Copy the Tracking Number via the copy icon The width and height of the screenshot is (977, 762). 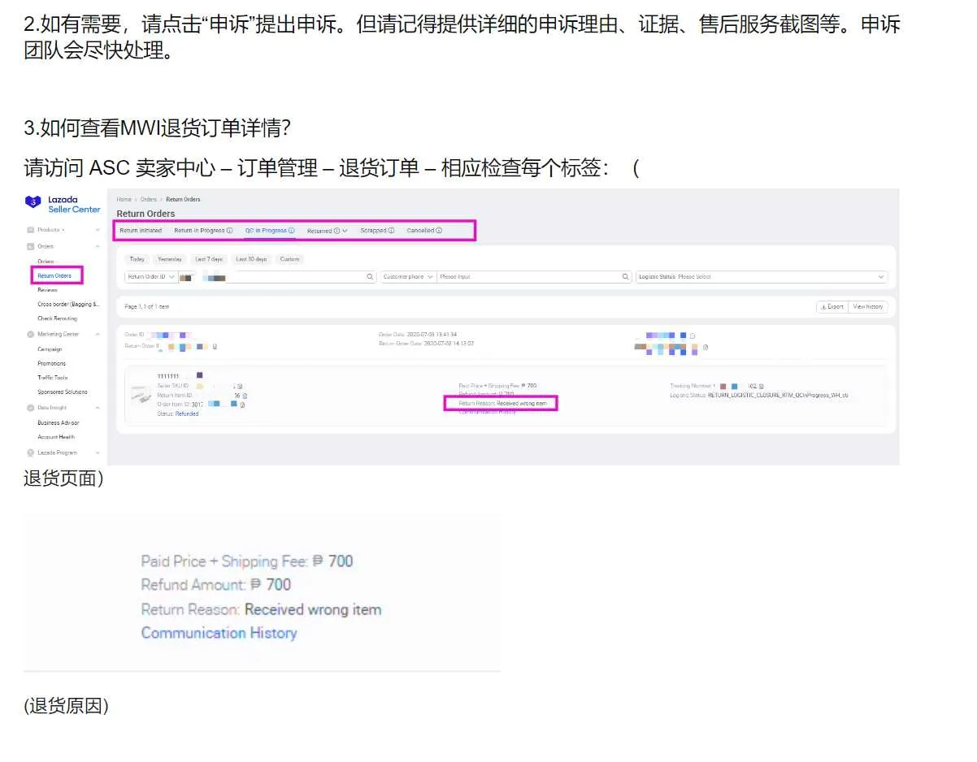pos(760,387)
